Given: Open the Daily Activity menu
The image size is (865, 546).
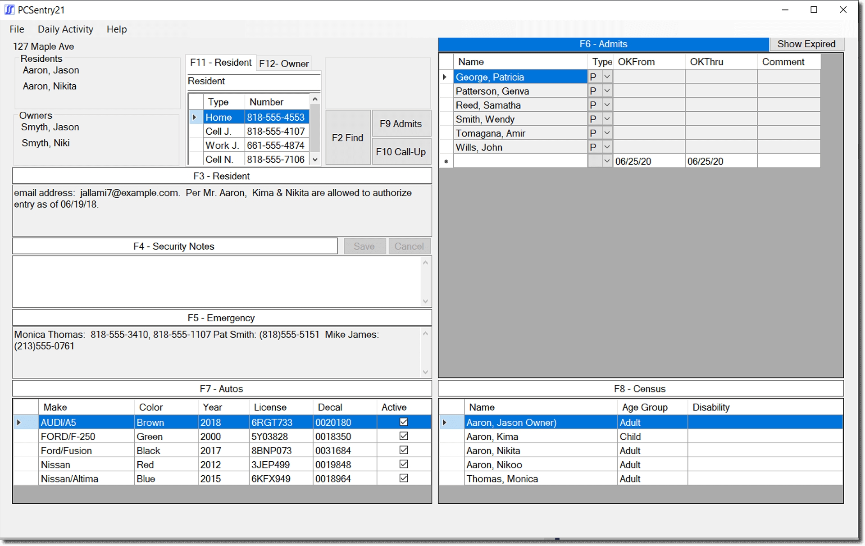Looking at the screenshot, I should (x=65, y=29).
